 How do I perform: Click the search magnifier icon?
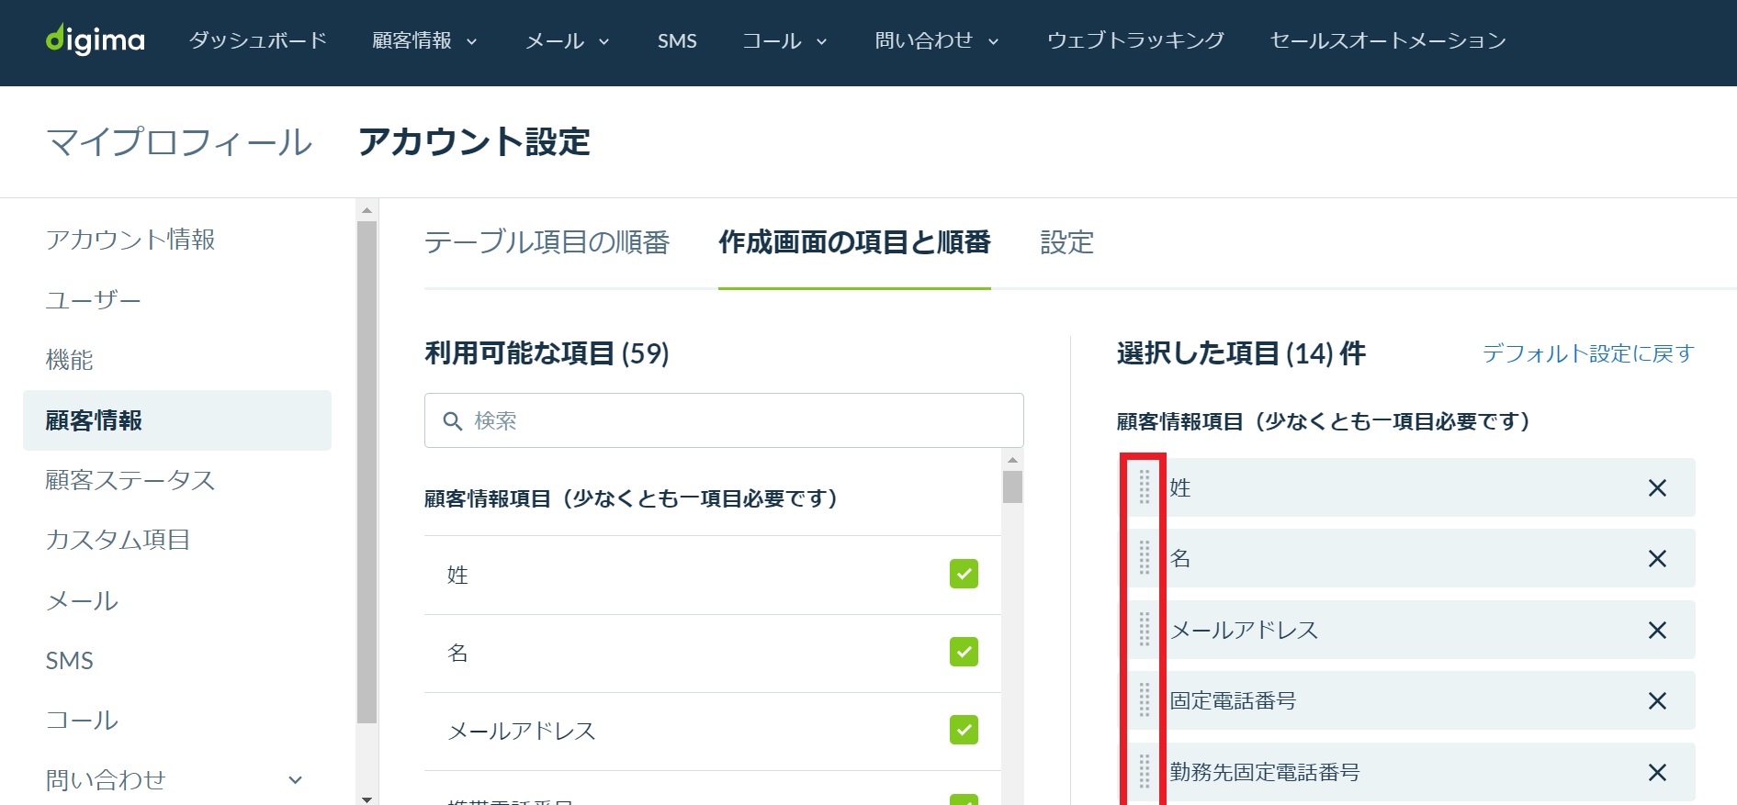click(x=452, y=420)
